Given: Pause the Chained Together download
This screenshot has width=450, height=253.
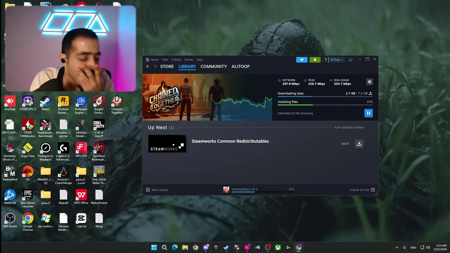Looking at the screenshot, I should 368,113.
